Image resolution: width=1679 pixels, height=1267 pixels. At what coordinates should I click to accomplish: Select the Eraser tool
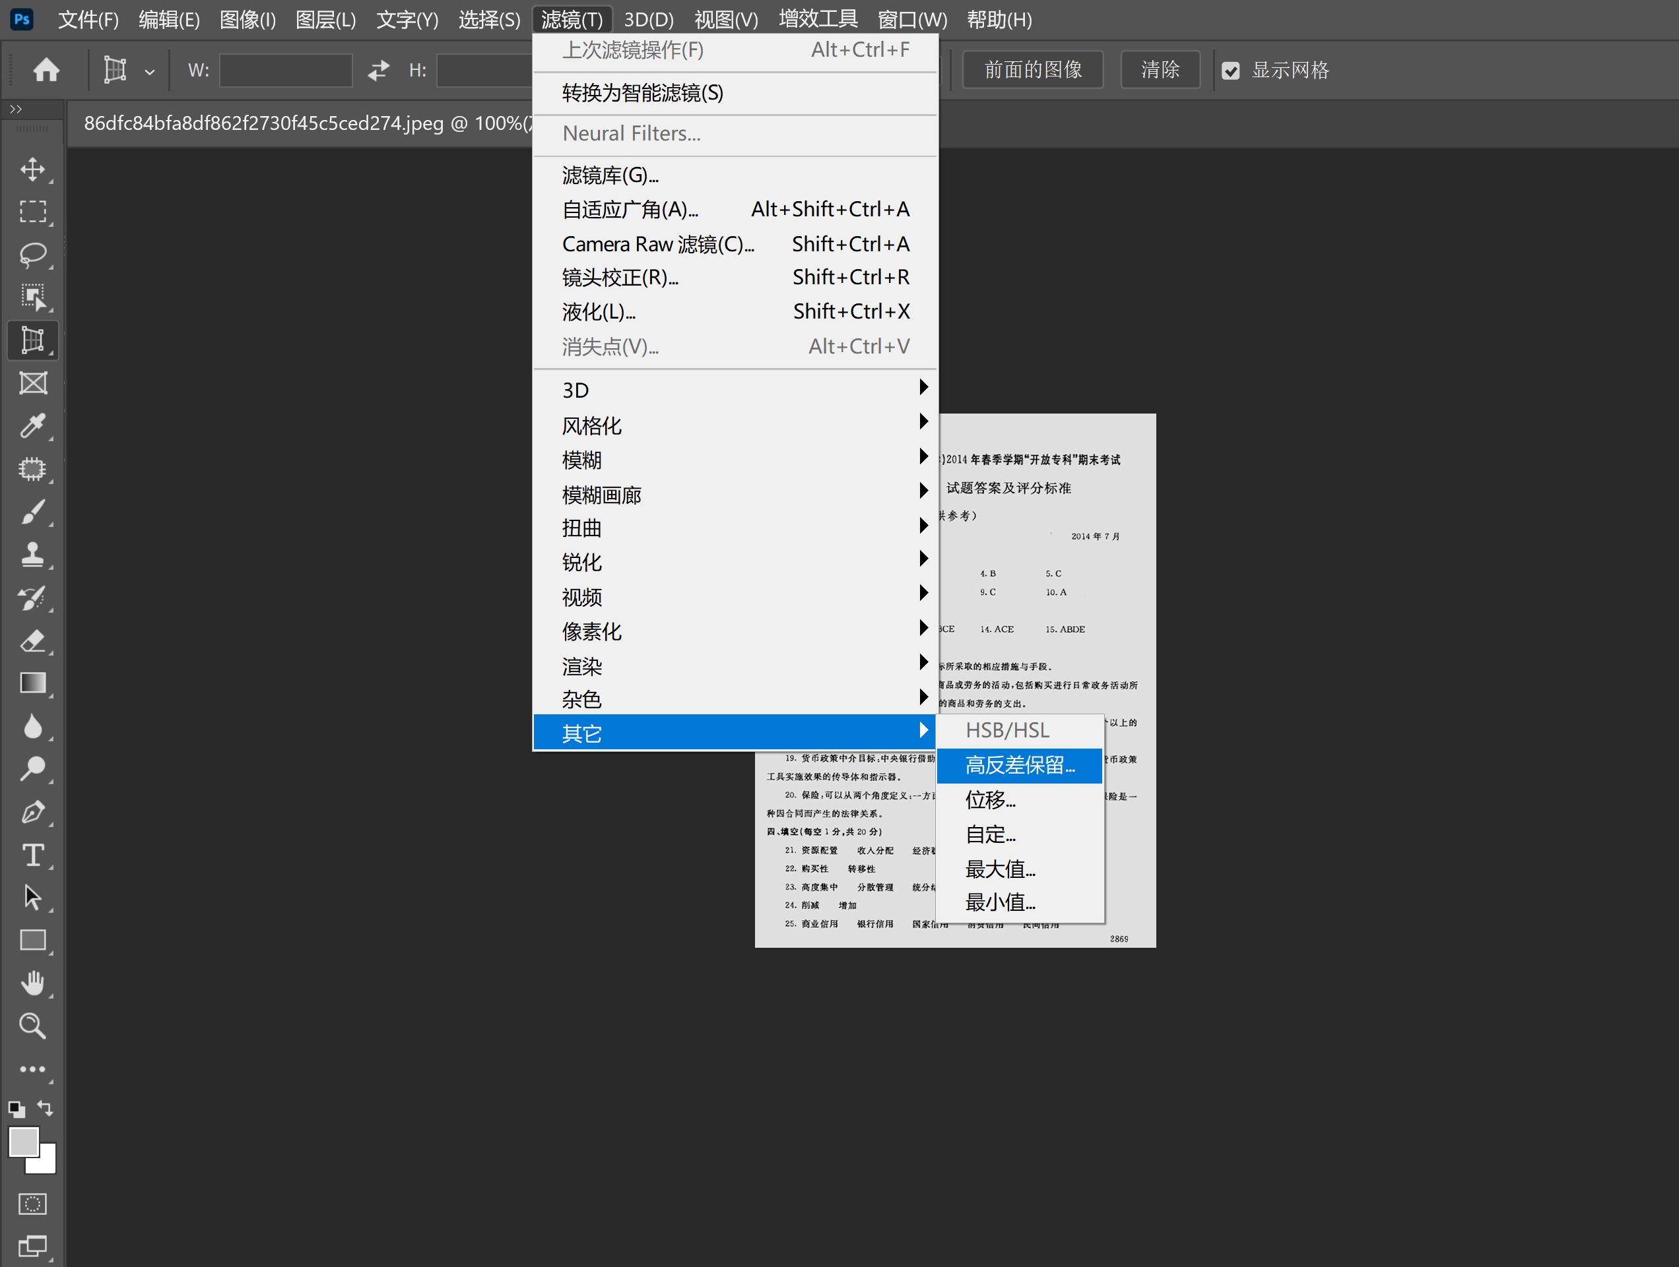(32, 641)
